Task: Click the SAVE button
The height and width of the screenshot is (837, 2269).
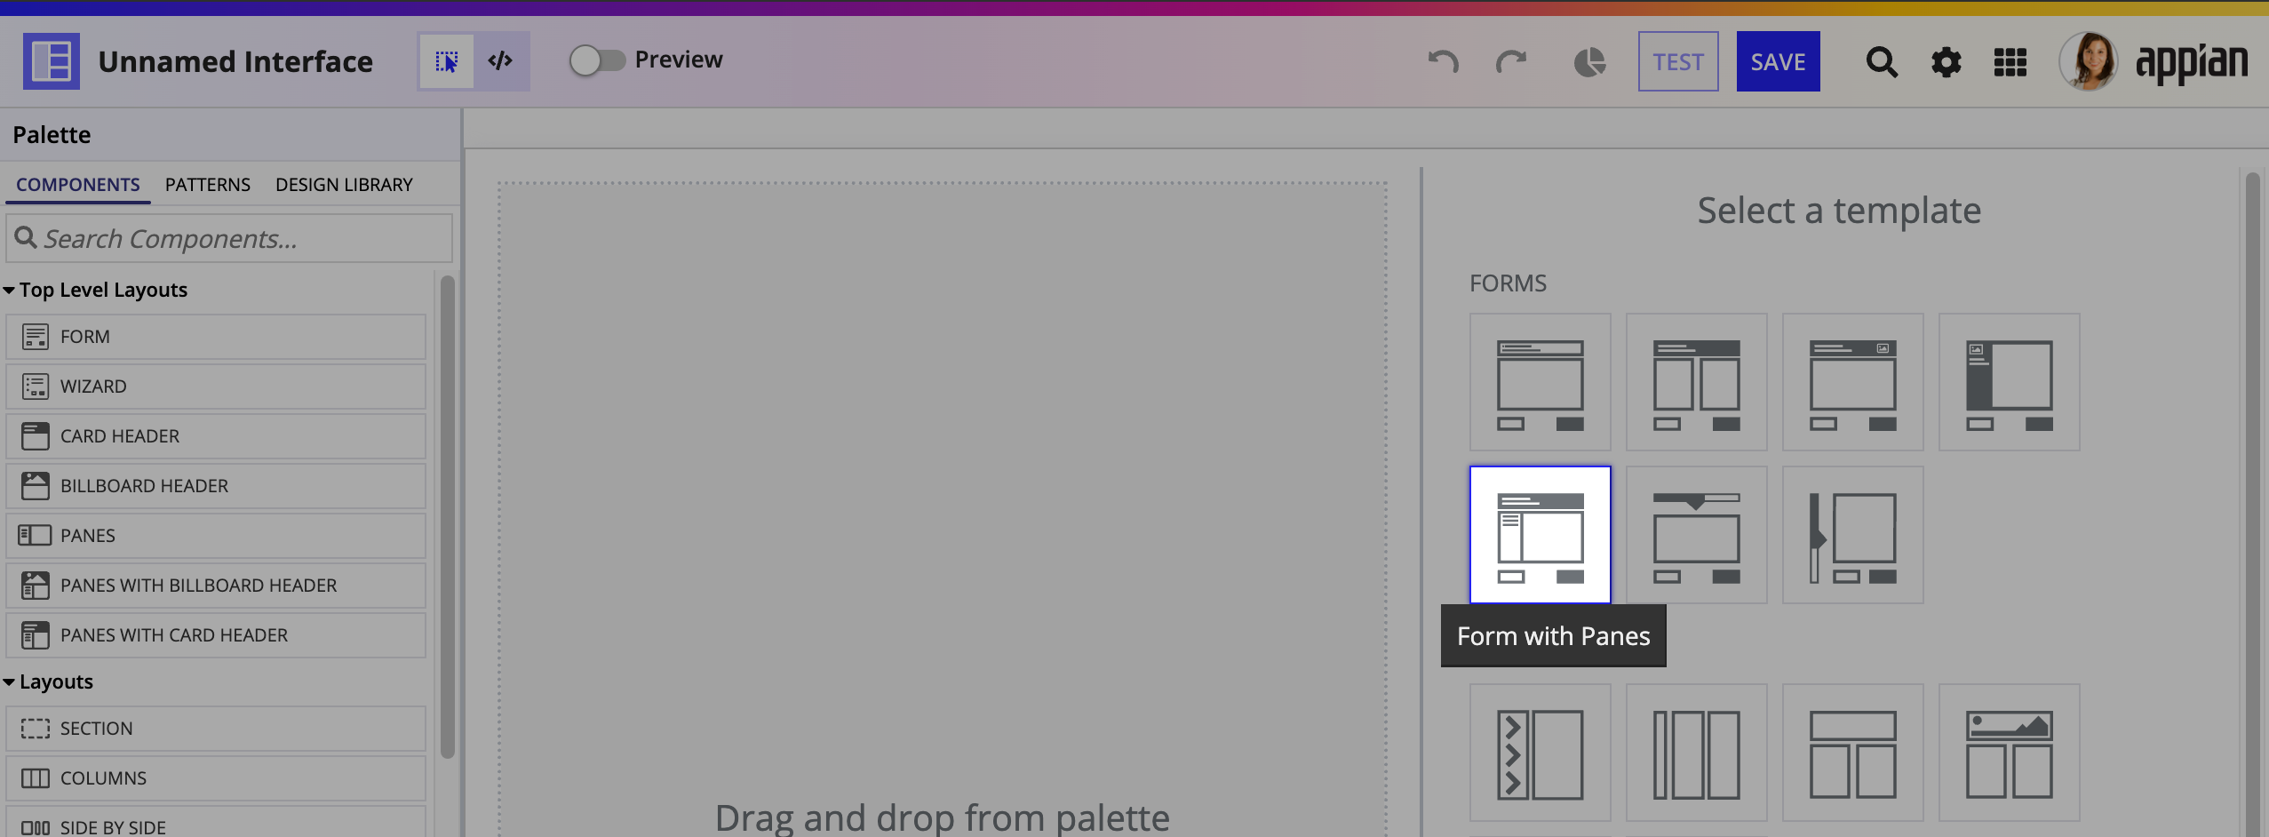Action: coord(1778,61)
